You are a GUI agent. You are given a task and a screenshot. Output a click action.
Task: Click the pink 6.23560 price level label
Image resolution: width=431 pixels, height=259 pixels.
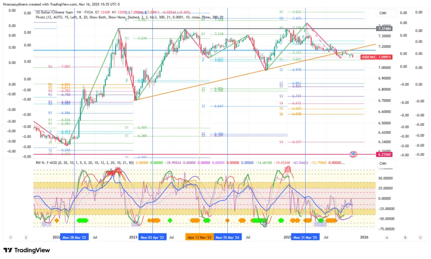[x=385, y=154]
